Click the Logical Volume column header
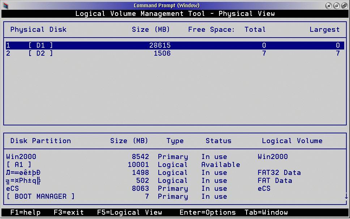This screenshot has width=350, height=219. tap(292, 141)
